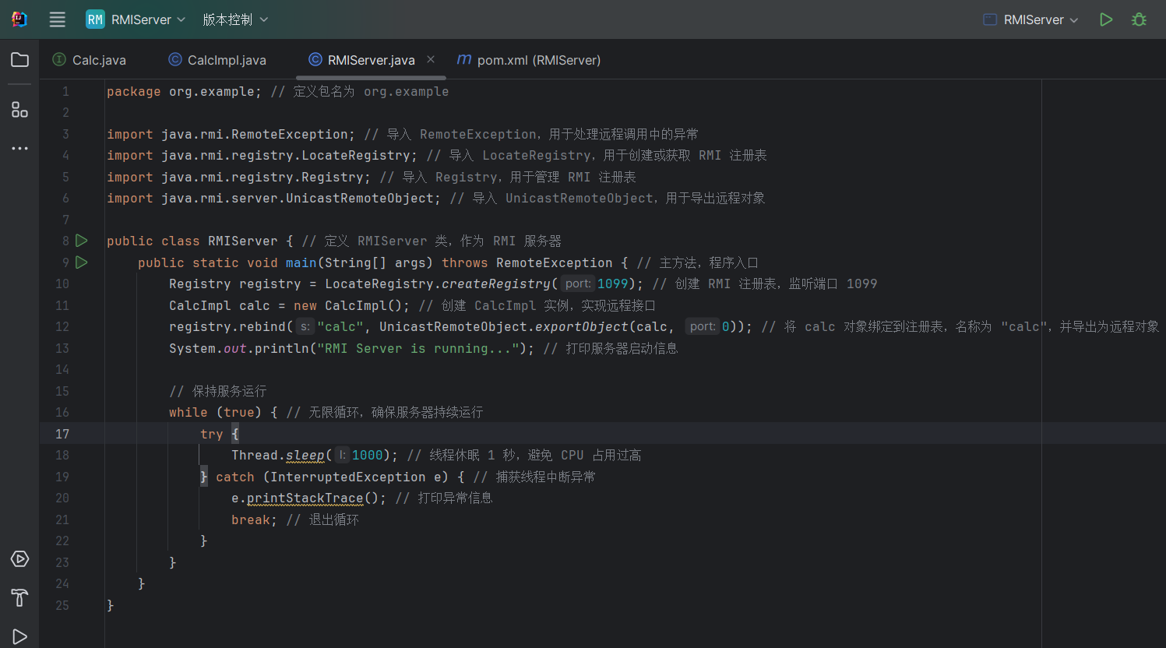Expand the RMIServer run configuration dropdown
1166x648 pixels.
(1031, 19)
